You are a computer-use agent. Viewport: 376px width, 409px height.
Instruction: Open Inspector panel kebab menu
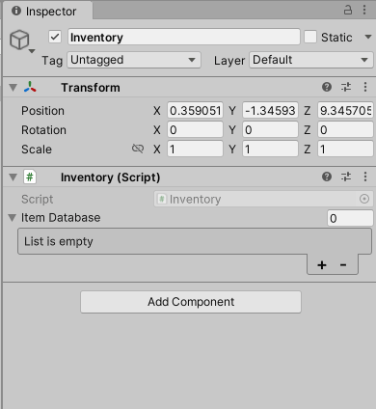364,10
